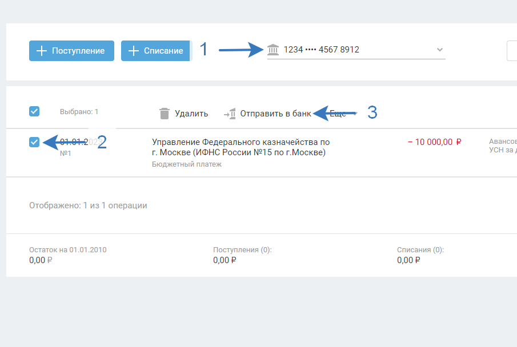The image size is (517, 347).
Task: Click the Авансовый платеж УСН description text
Action: click(x=503, y=146)
